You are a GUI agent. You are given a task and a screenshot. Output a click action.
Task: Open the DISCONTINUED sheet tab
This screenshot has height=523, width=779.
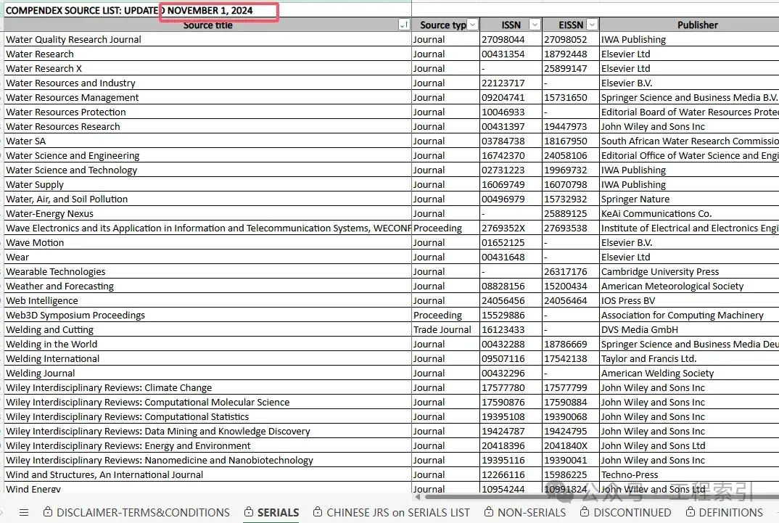click(x=625, y=513)
